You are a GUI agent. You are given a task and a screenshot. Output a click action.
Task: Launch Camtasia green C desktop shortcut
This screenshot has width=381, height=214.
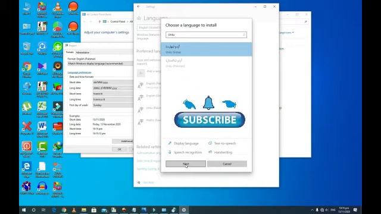pos(42,149)
